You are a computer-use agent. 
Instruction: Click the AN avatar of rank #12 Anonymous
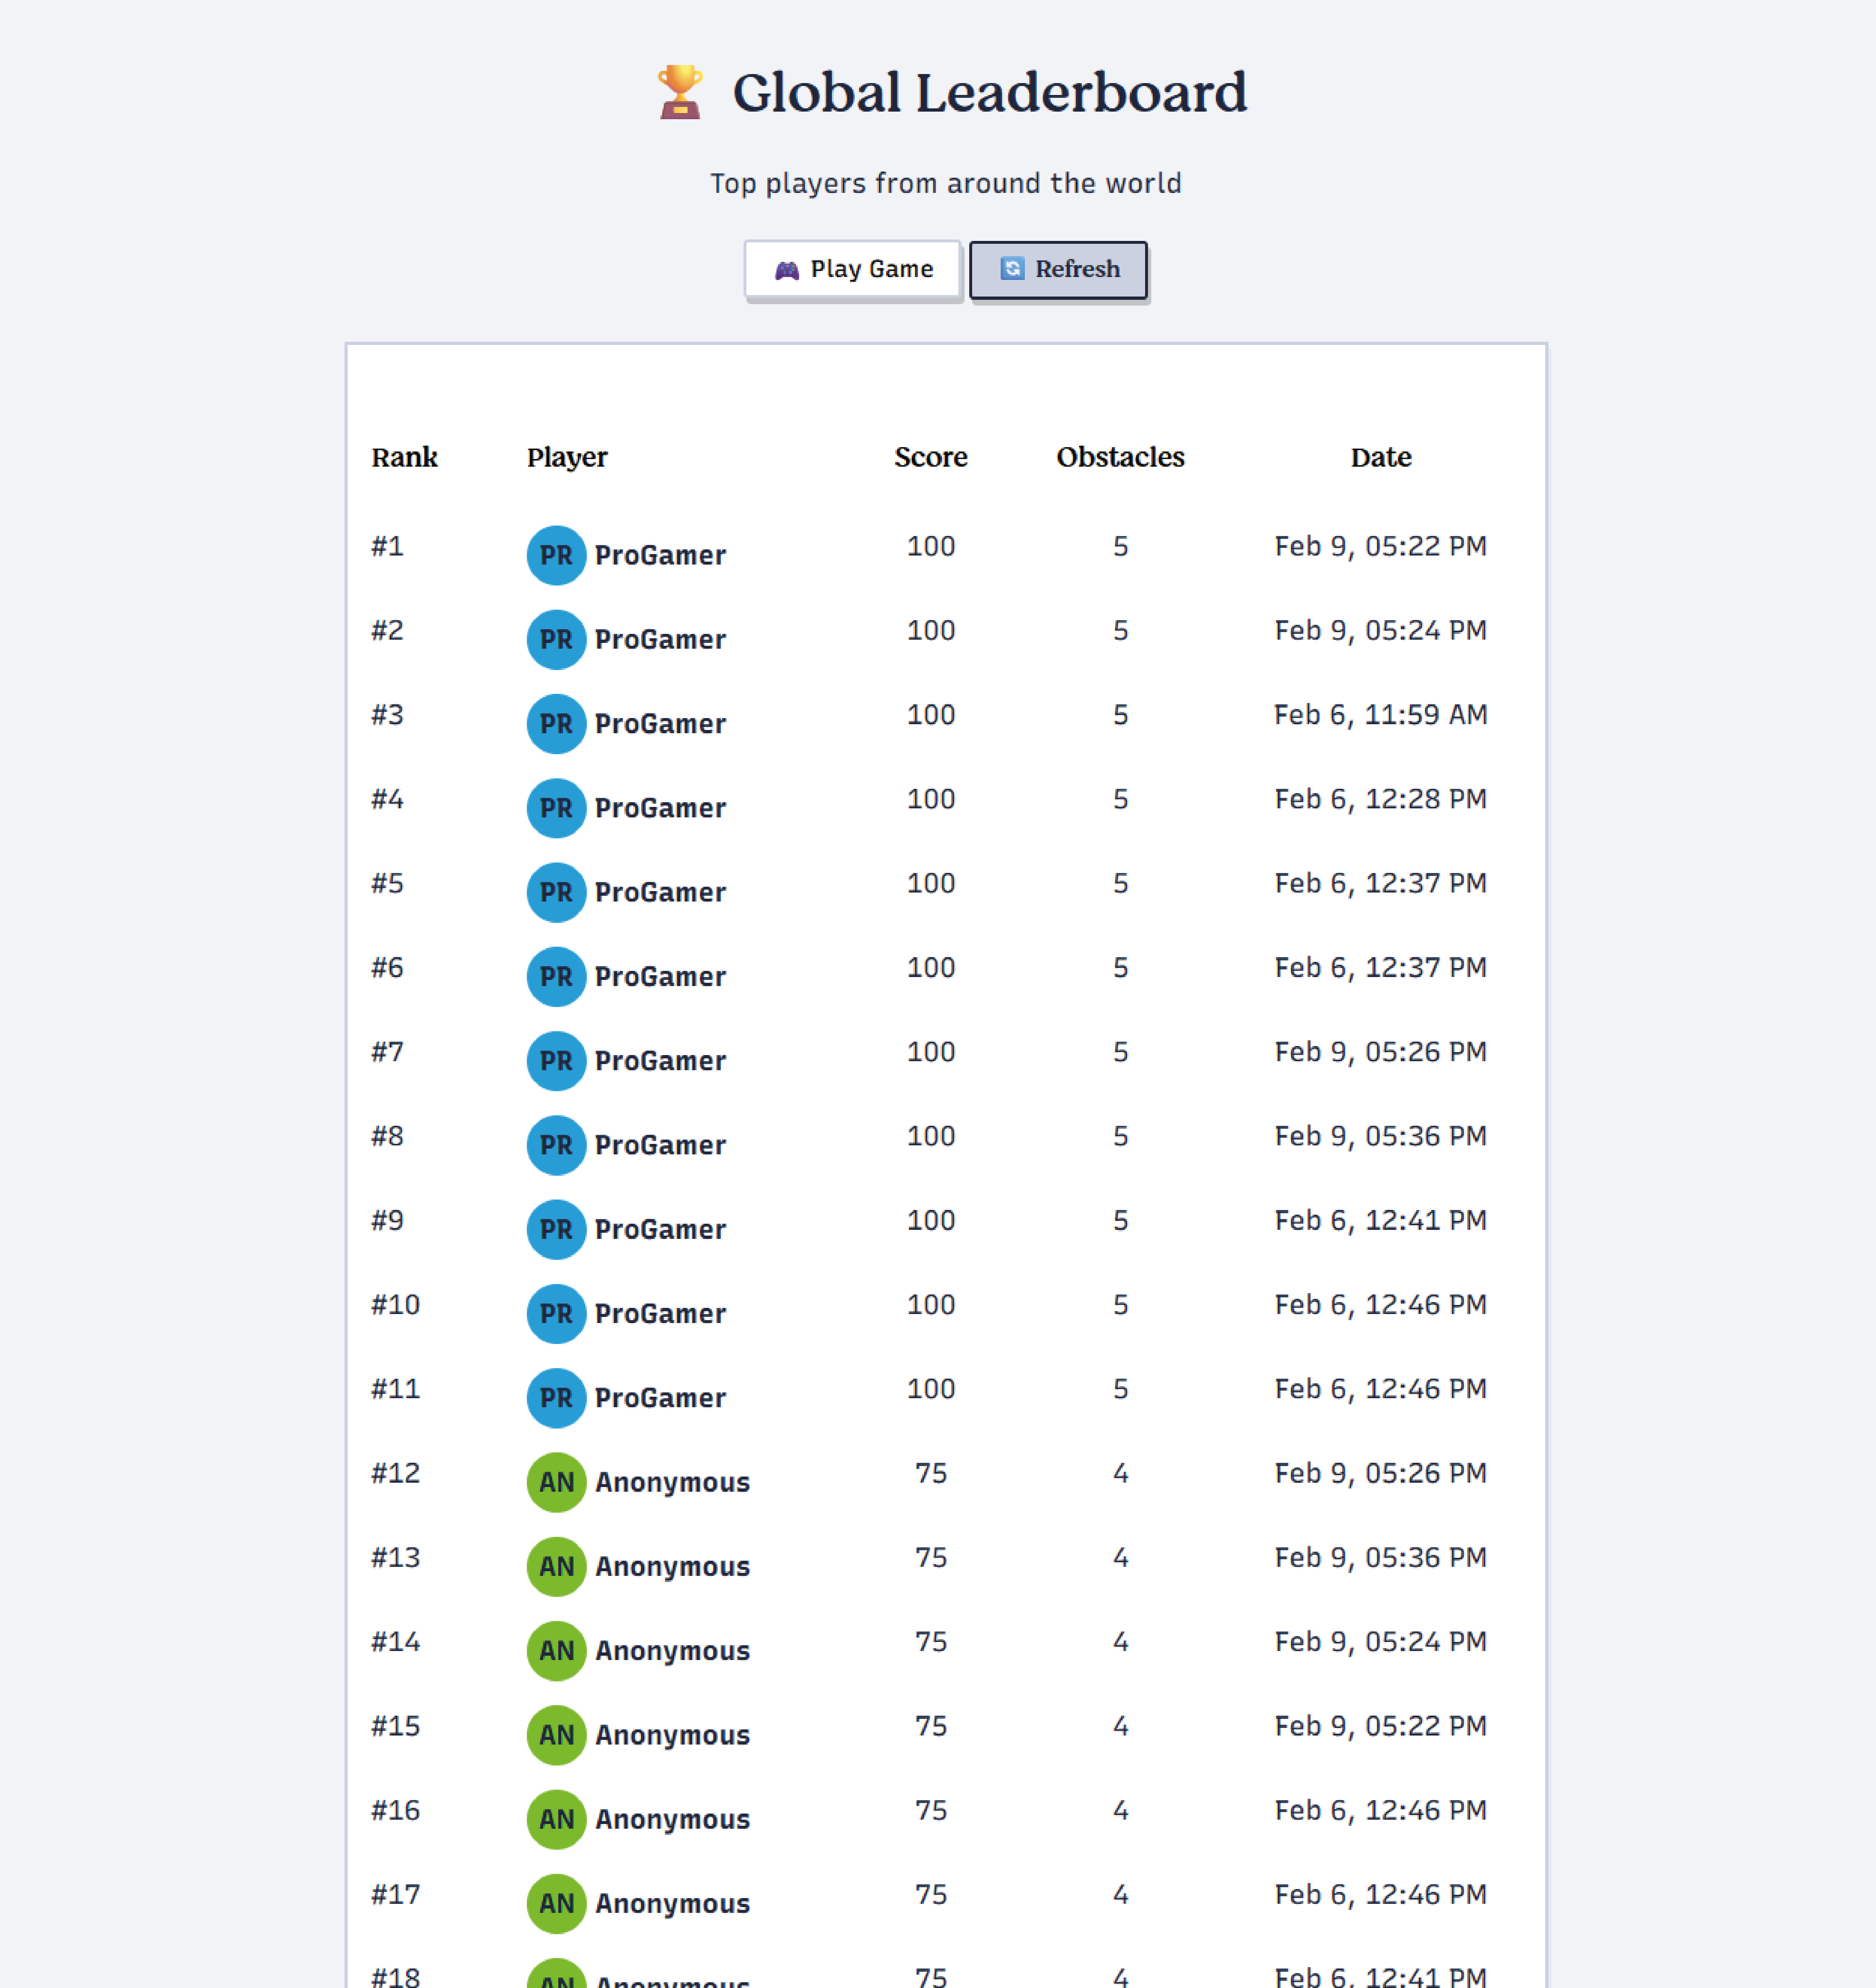click(x=556, y=1482)
